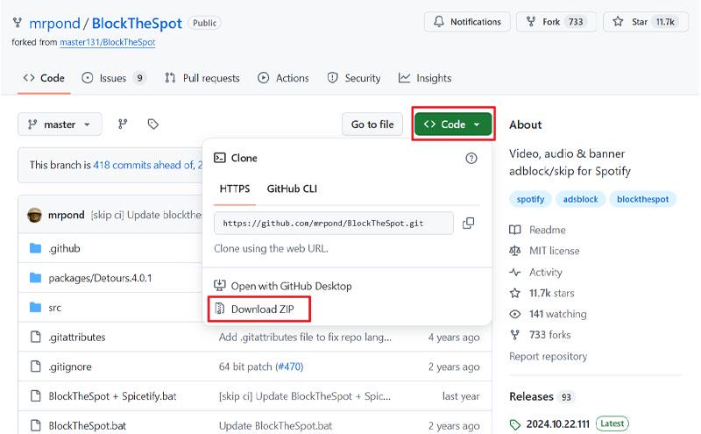
Task: Click the Download ZIP file icon
Action: (x=220, y=309)
